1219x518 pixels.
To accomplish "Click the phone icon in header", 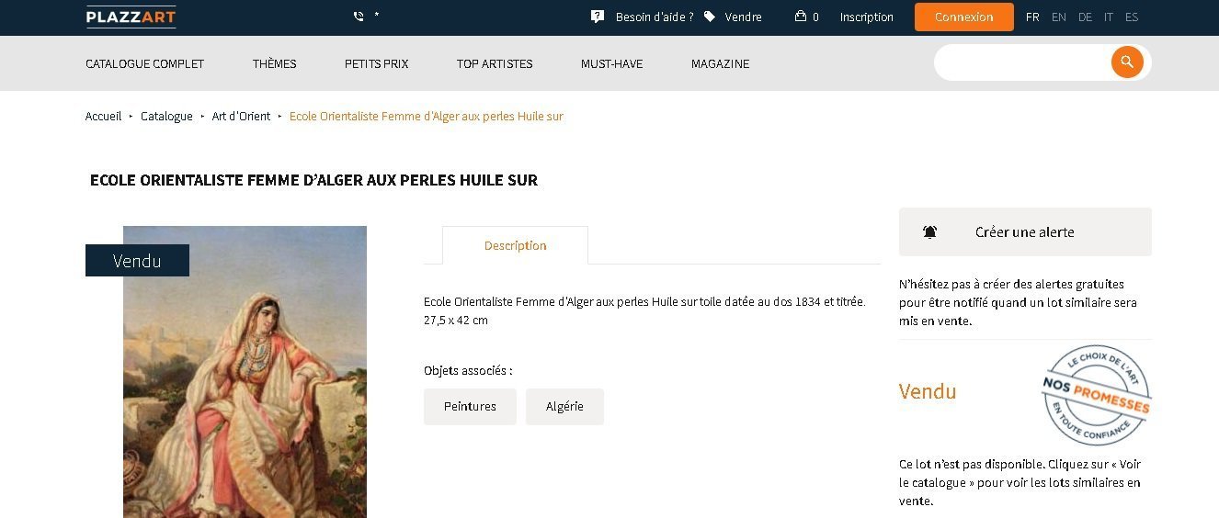I will pyautogui.click(x=359, y=17).
